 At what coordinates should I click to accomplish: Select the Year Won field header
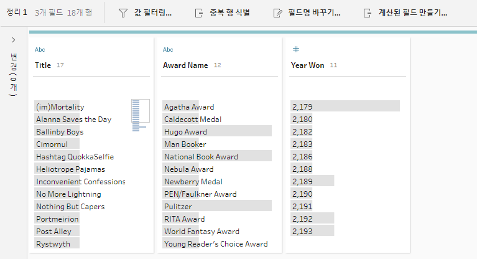pyautogui.click(x=307, y=65)
